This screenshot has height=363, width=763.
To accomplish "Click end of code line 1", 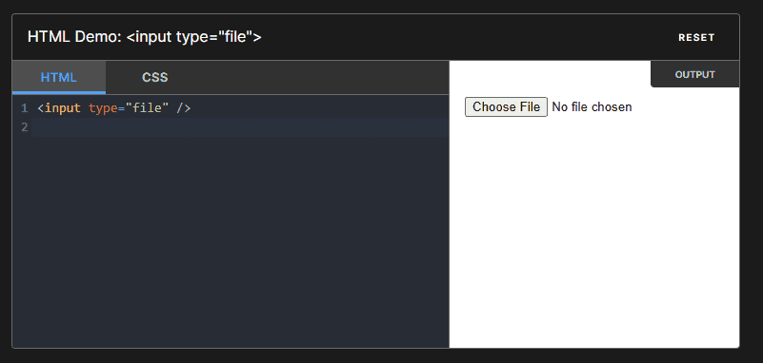I will click(192, 107).
